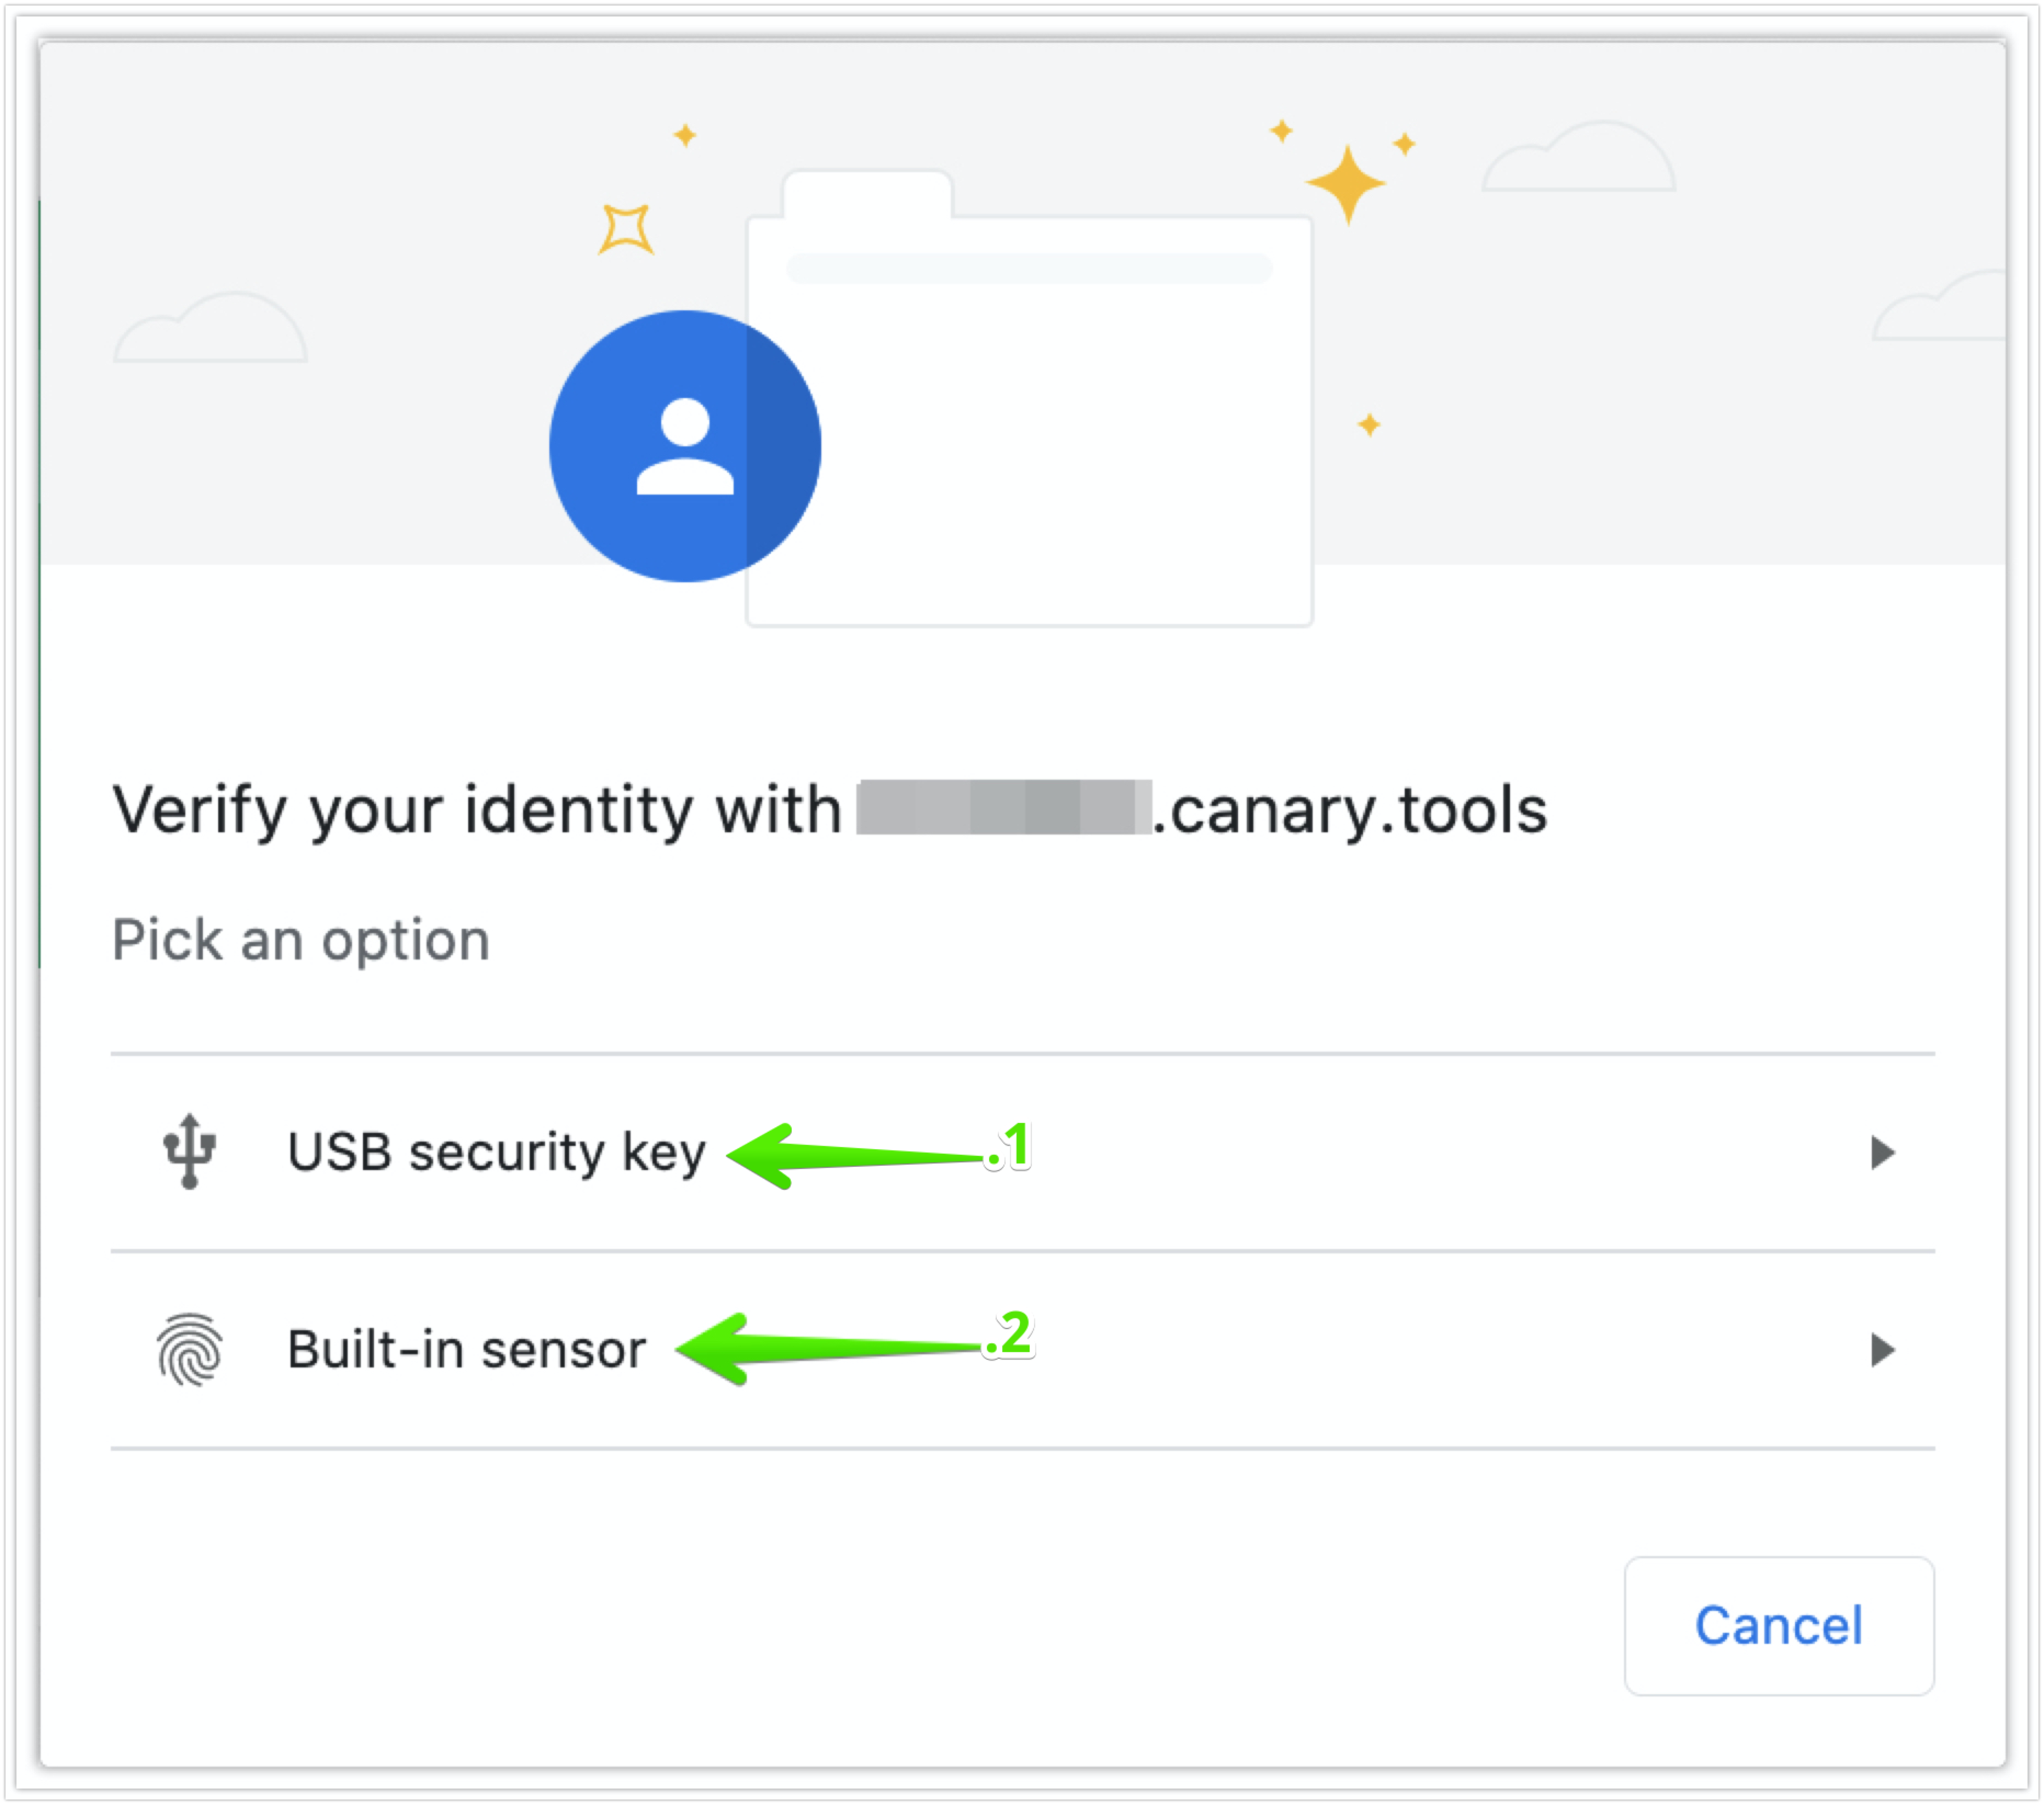Screen dimensions: 2044x1805
Task: Click the small star below the big sparkle
Action: (x=1369, y=425)
